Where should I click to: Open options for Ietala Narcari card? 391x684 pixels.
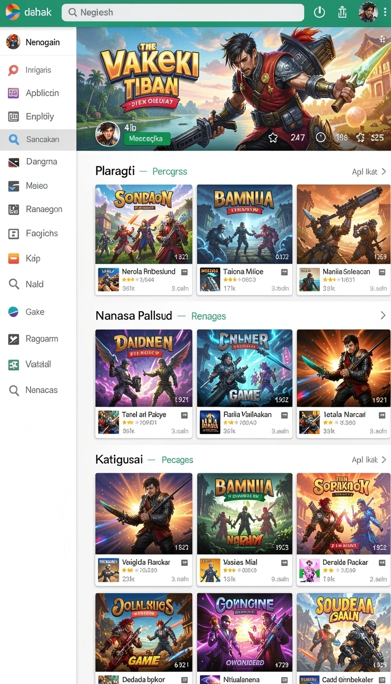tap(382, 415)
